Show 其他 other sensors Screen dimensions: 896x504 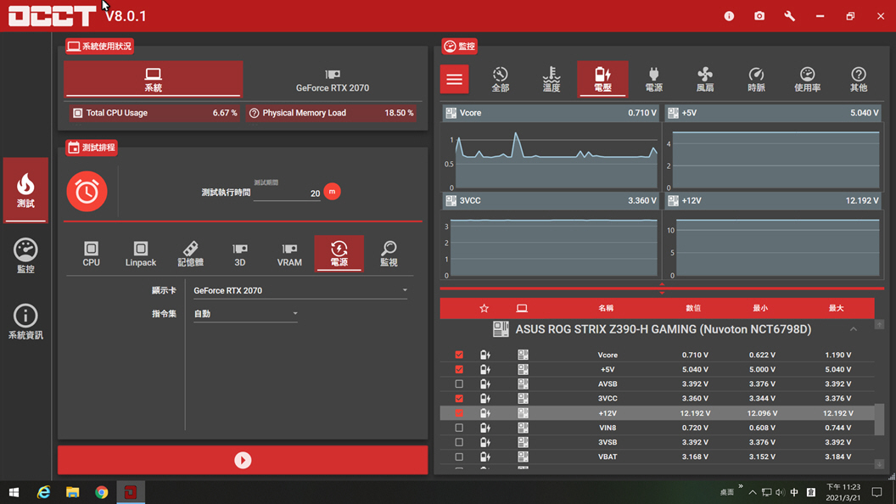(x=859, y=80)
